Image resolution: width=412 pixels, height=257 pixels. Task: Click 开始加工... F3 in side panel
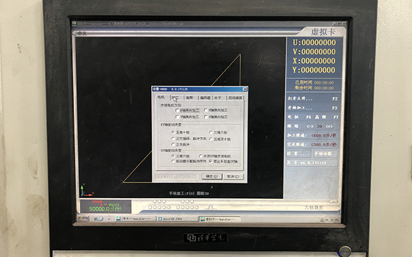[312, 108]
